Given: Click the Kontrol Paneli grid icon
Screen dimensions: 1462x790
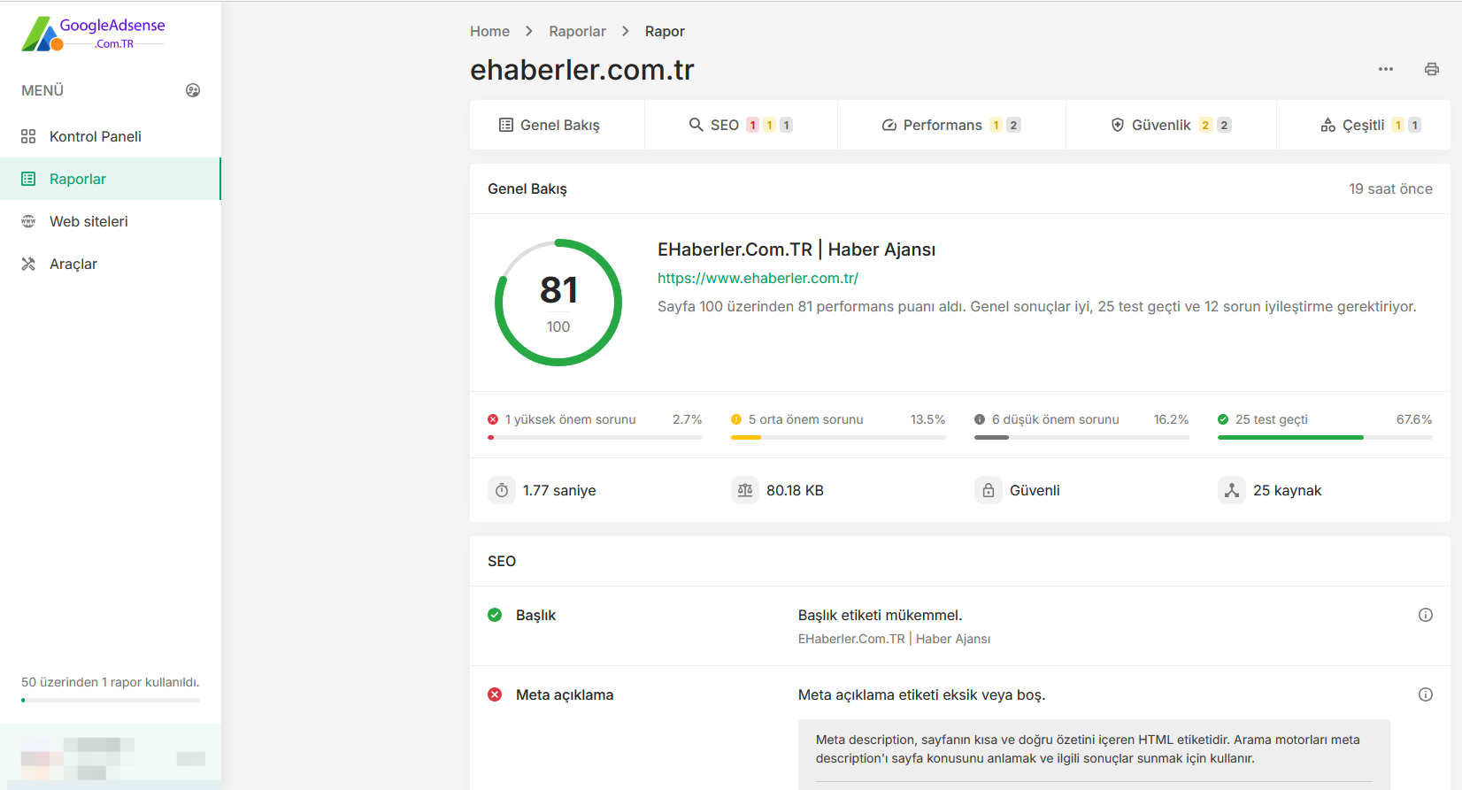Looking at the screenshot, I should 28,136.
